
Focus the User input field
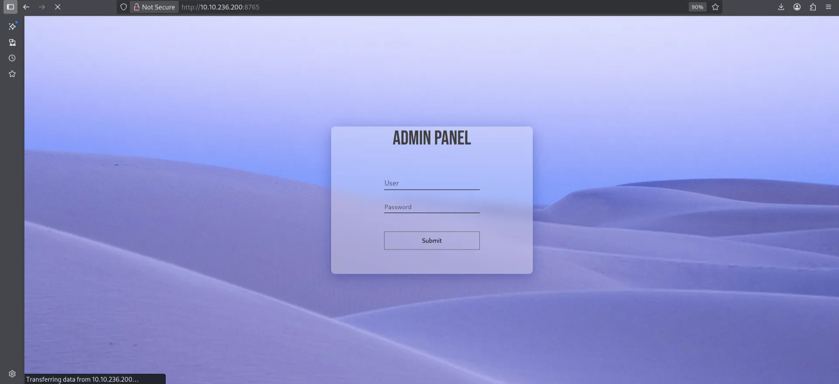pyautogui.click(x=432, y=183)
